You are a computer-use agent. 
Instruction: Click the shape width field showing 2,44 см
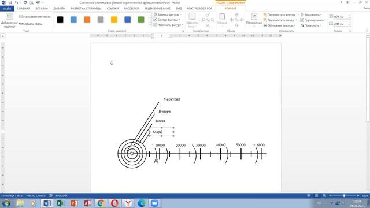click(341, 24)
